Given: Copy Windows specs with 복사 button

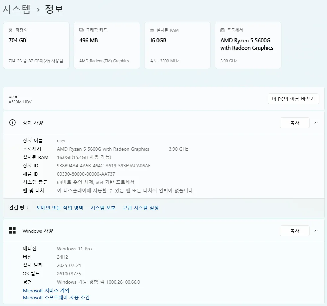Looking at the screenshot, I should [295, 231].
